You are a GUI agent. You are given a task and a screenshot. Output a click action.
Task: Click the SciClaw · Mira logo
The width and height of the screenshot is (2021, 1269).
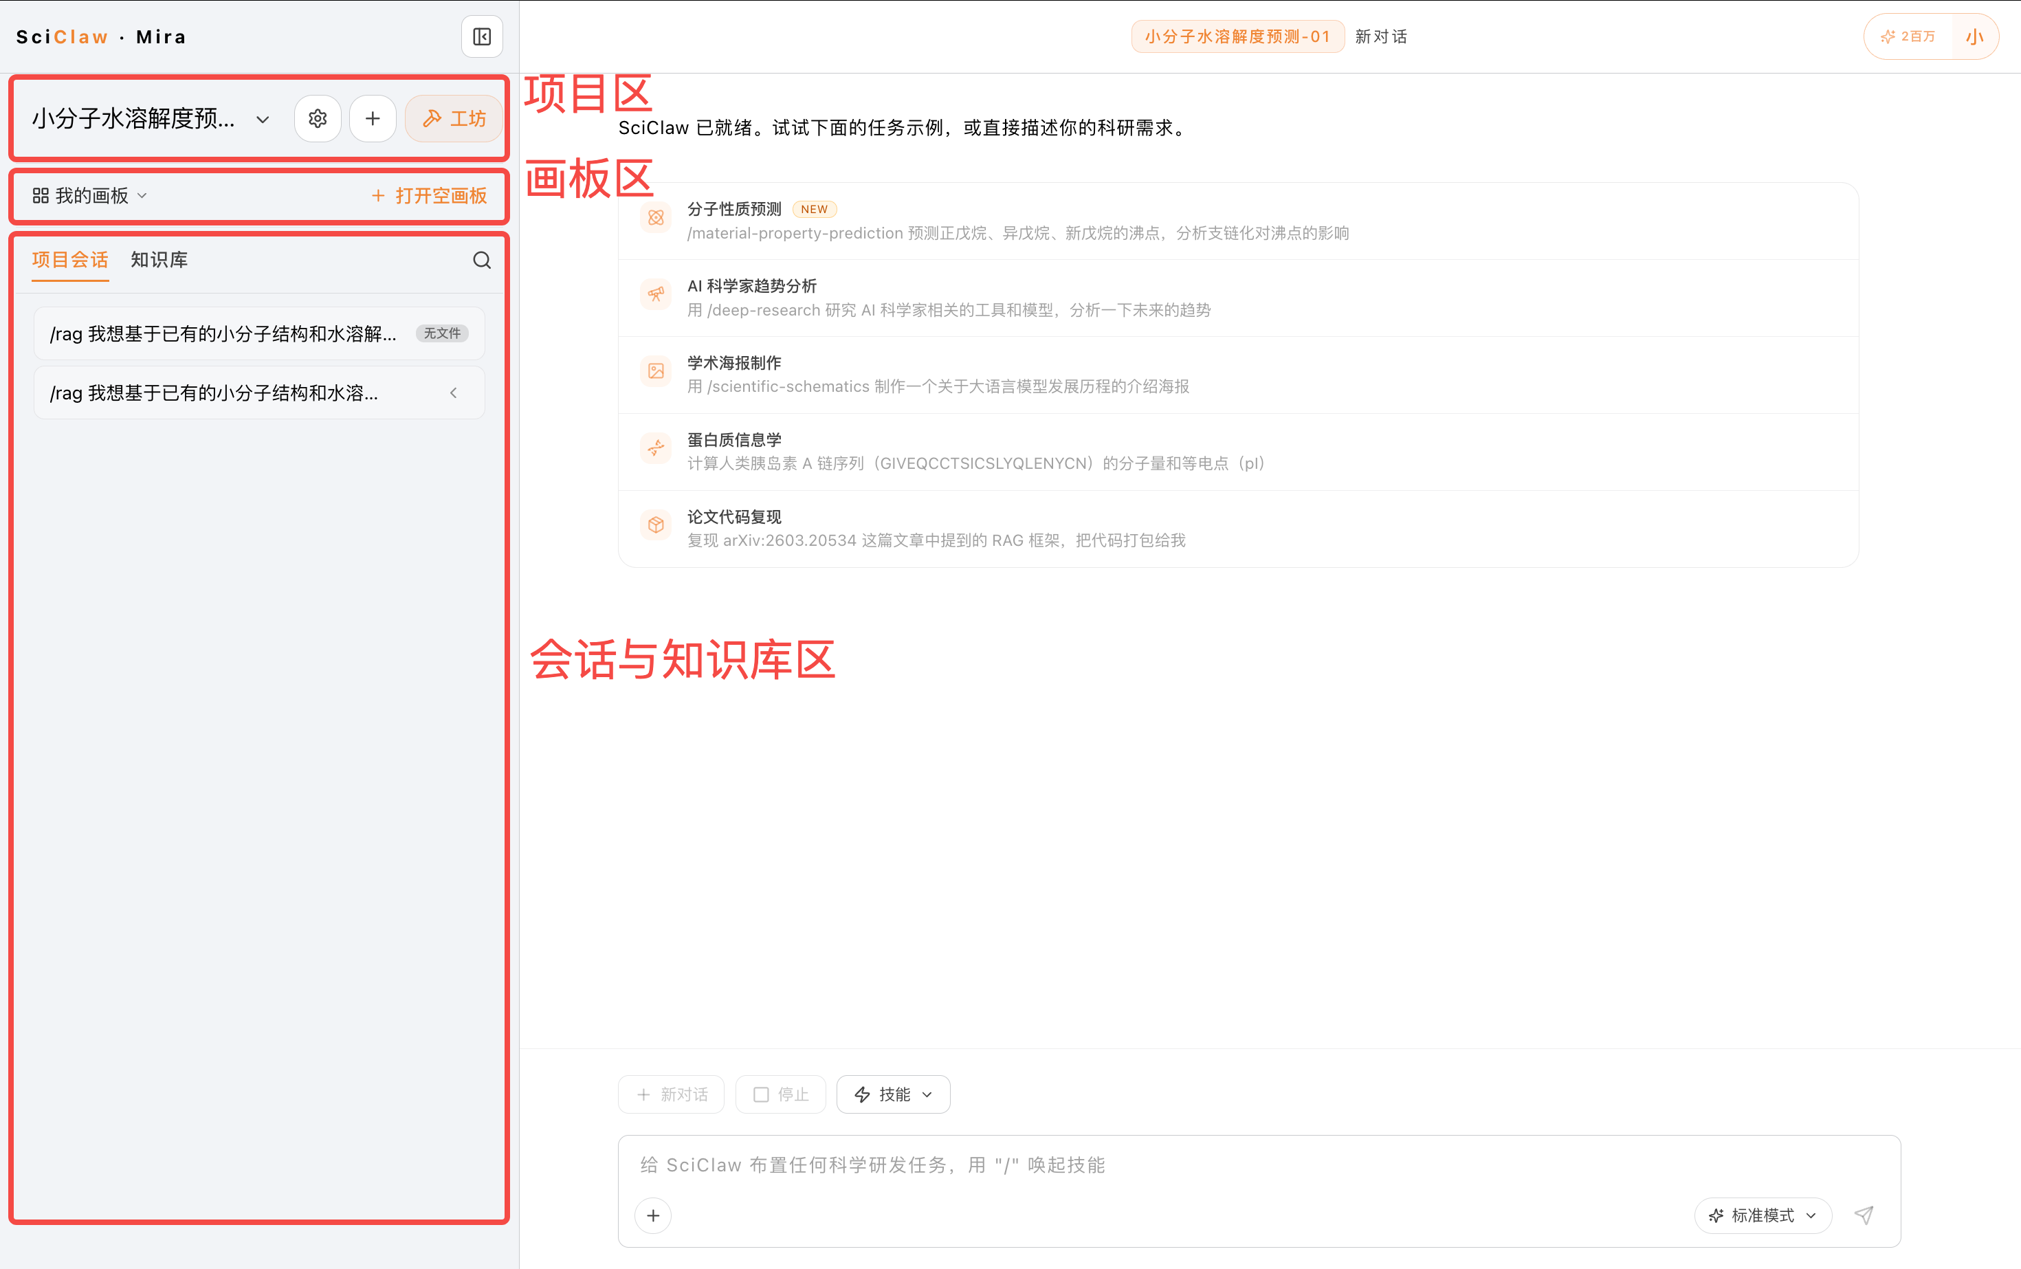[x=102, y=37]
